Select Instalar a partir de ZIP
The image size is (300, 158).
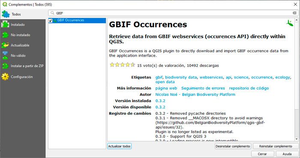23,66
